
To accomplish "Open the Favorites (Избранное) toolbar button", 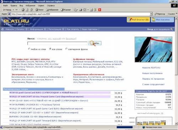I will coord(52,10).
